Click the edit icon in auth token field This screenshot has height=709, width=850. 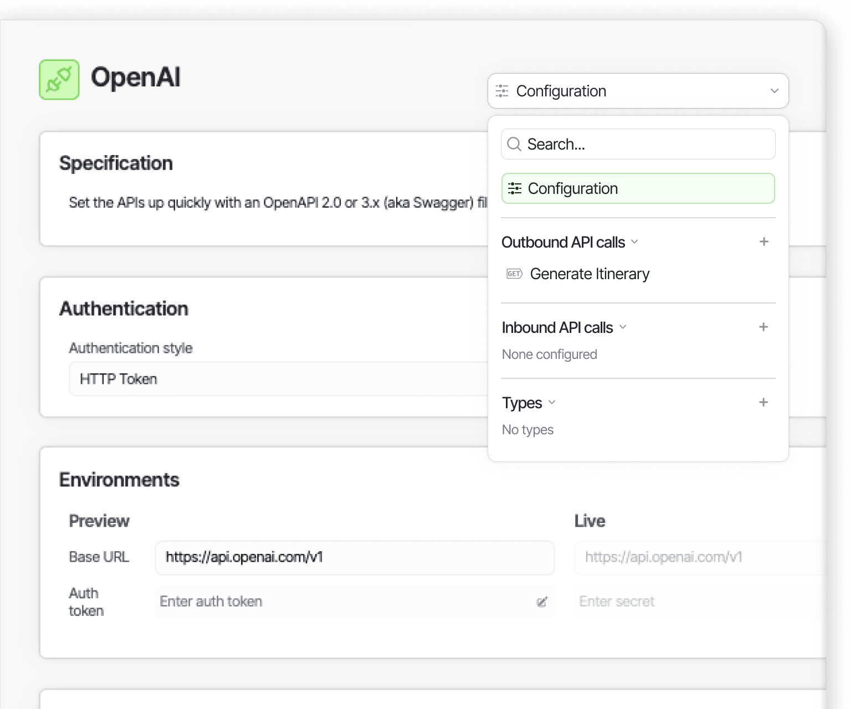[542, 602]
